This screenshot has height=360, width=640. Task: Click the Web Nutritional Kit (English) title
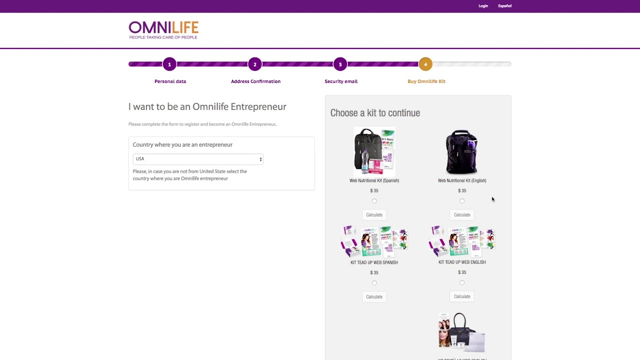pyautogui.click(x=462, y=180)
